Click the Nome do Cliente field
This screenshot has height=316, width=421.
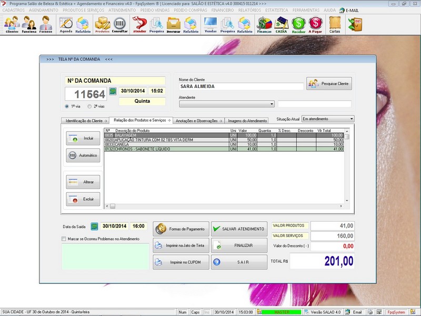point(241,86)
